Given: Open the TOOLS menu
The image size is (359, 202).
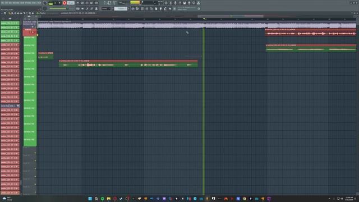Looking at the screenshot, I should point(34,3).
